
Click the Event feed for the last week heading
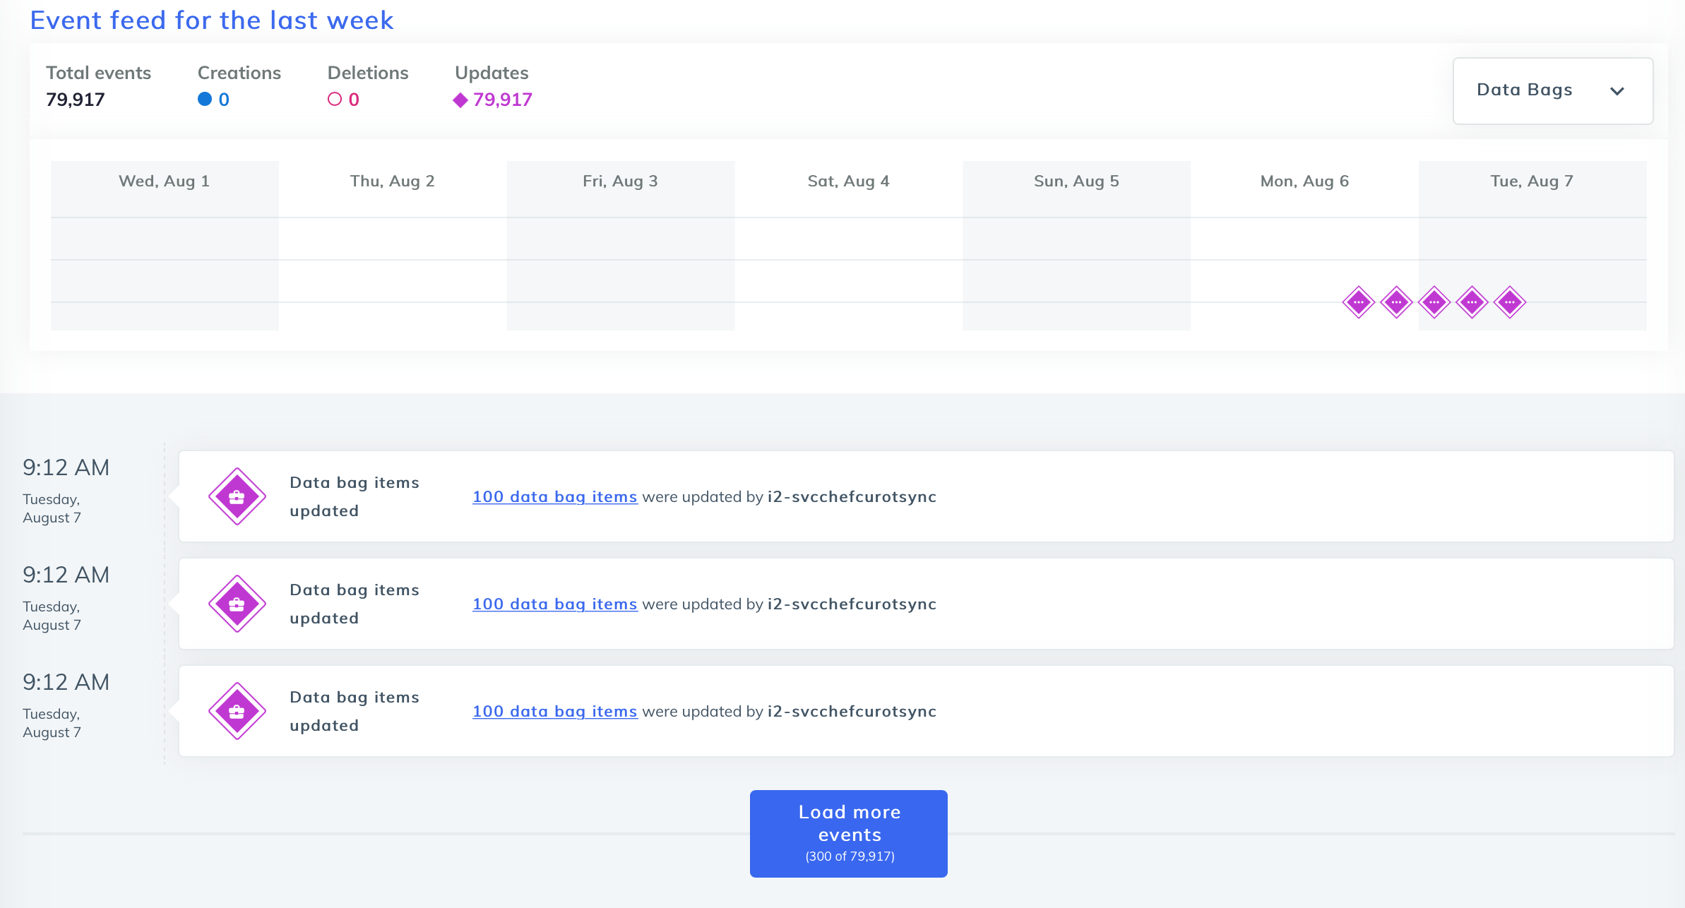tap(212, 20)
